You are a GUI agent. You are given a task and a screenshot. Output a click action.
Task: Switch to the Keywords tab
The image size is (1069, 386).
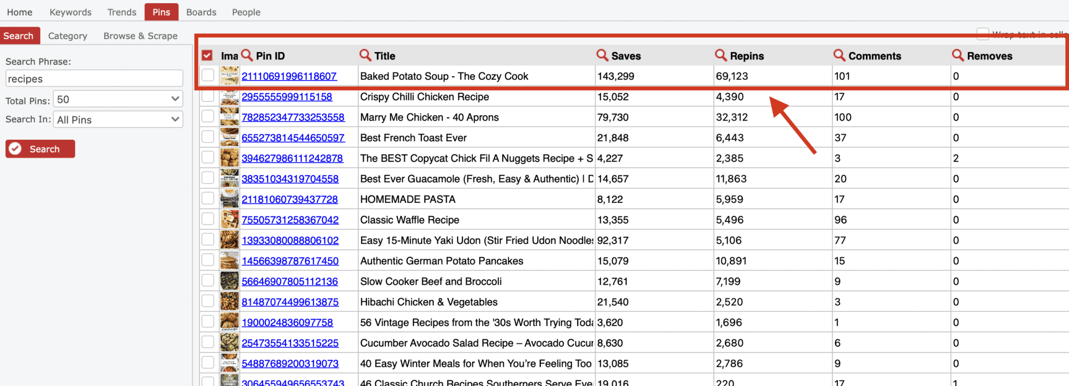tap(70, 12)
